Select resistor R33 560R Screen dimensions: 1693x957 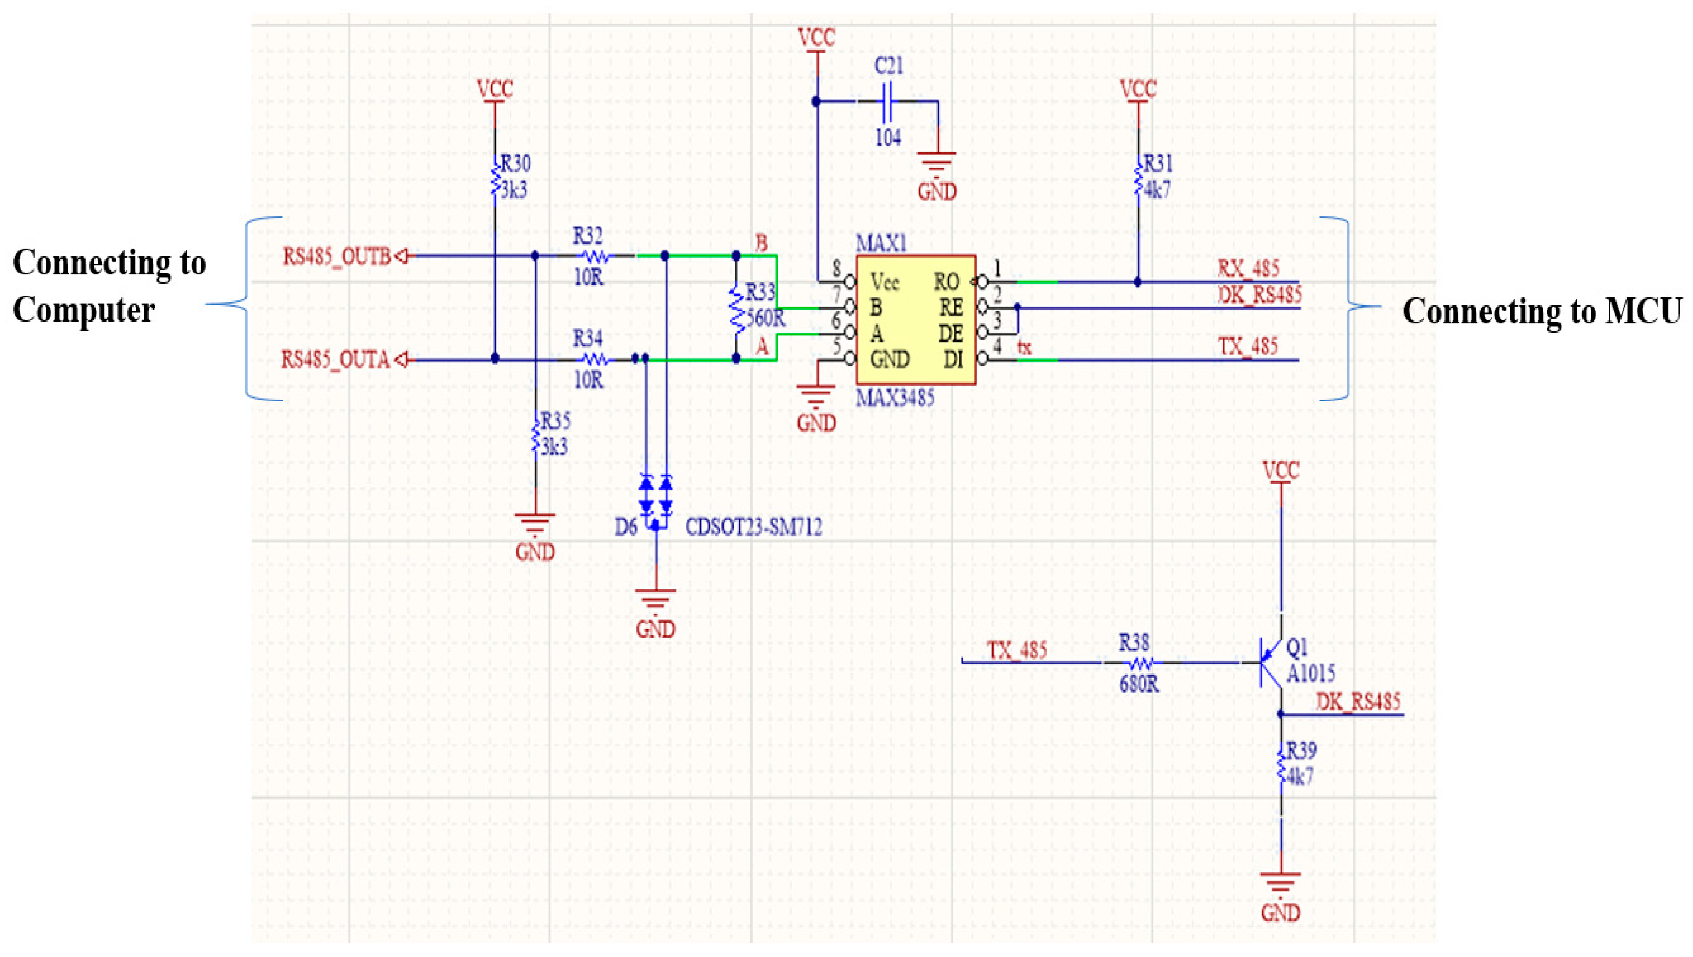coord(736,309)
